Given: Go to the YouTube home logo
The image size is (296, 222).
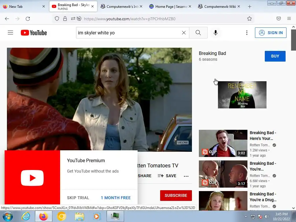Looking at the screenshot, I should [x=34, y=33].
